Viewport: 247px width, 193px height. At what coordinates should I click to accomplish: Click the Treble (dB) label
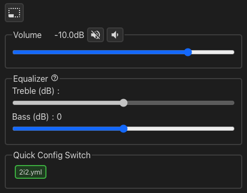[x=36, y=91]
